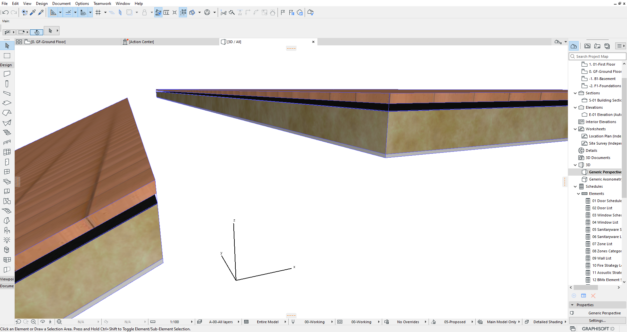Open the Layout Book in the Navigator
Viewport: 627px width, 332px height.
pos(597,46)
